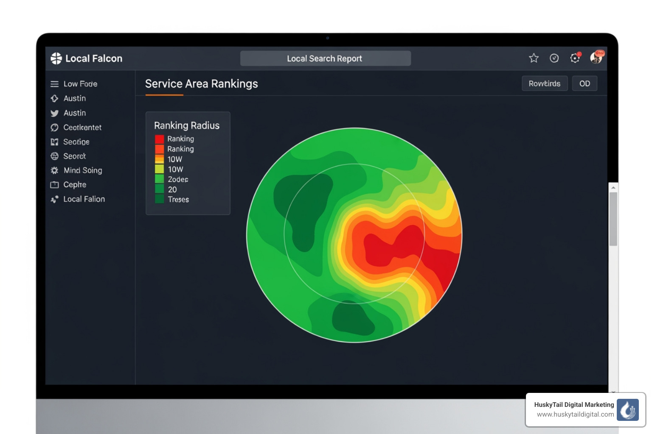Open the 'Local Falion' sidebar entry

84,199
